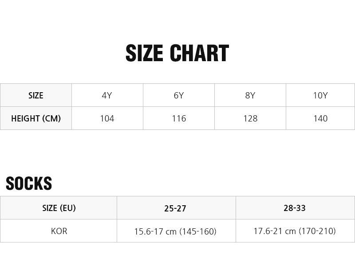Click the 128 height cell
Image resolution: width=355 pixels, height=266 pixels.
coord(250,118)
